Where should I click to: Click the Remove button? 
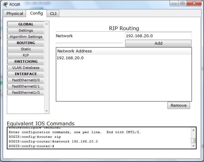[x=178, y=105]
